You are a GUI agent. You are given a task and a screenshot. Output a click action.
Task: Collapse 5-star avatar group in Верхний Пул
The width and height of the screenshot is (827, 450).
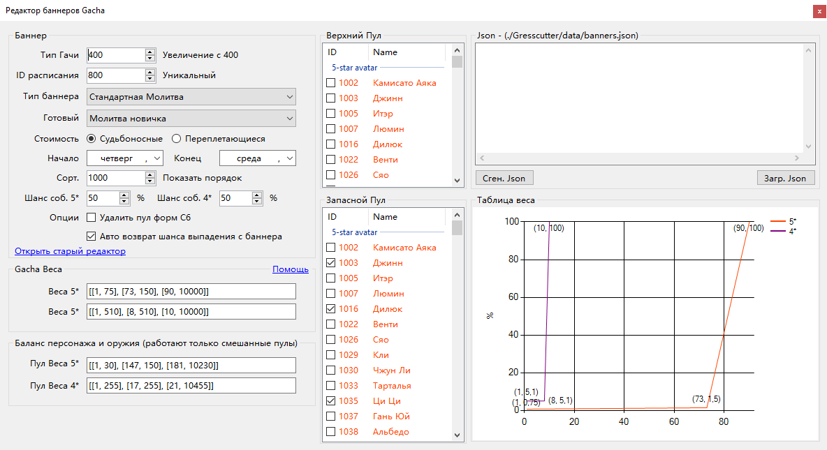click(x=354, y=68)
